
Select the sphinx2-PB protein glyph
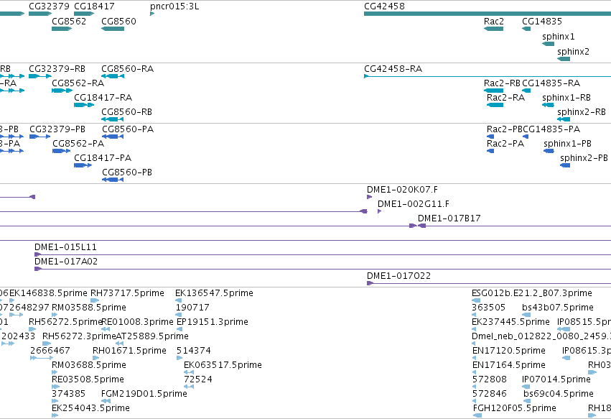pos(565,165)
